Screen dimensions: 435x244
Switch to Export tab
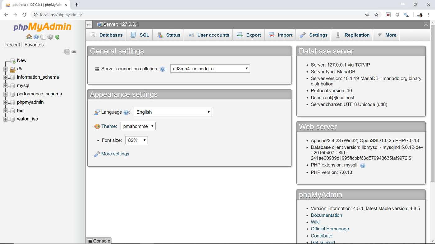[249, 35]
